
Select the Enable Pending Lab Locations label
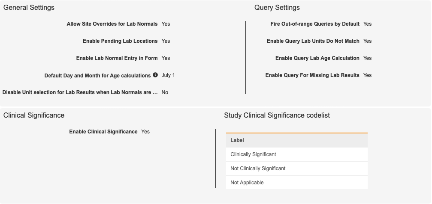(x=120, y=41)
